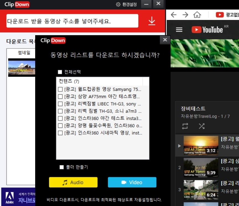Click the ClipDown logo in main window

pos(17,4)
